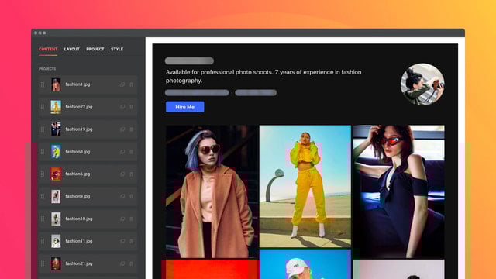This screenshot has height=279, width=496.
Task: Delete fashion10.jpg with its trash icon
Action: pos(131,219)
